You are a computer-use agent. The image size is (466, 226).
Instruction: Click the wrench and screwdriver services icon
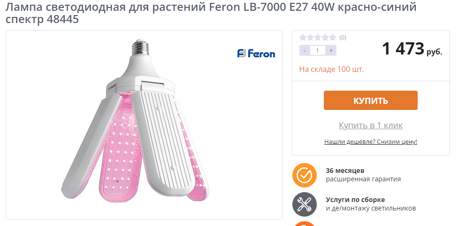click(305, 204)
